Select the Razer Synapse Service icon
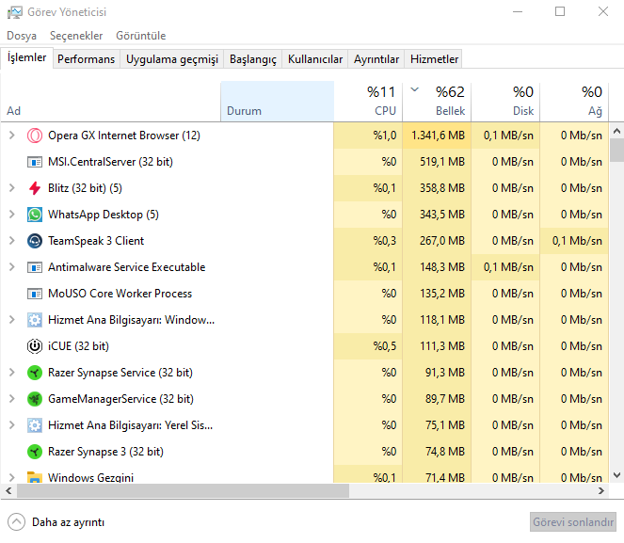Image resolution: width=624 pixels, height=543 pixels. pyautogui.click(x=35, y=373)
